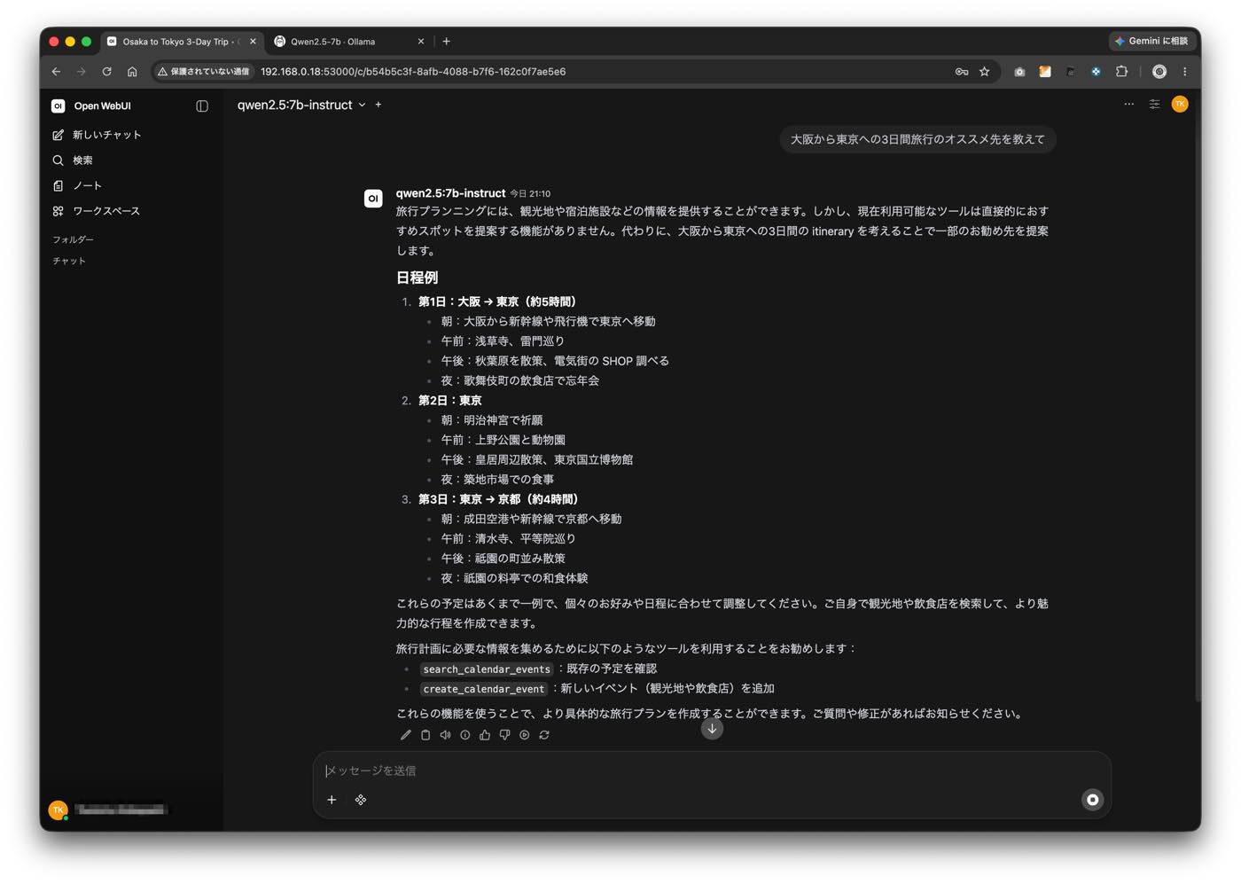Open the user profile menu at sidebar bottom
1241x884 pixels.
coord(108,810)
